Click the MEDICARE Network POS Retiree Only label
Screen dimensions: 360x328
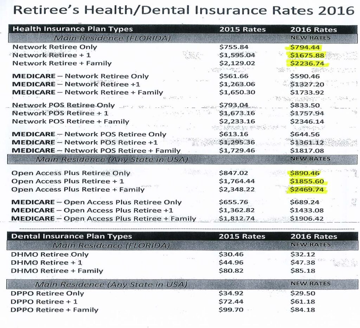pos(89,134)
